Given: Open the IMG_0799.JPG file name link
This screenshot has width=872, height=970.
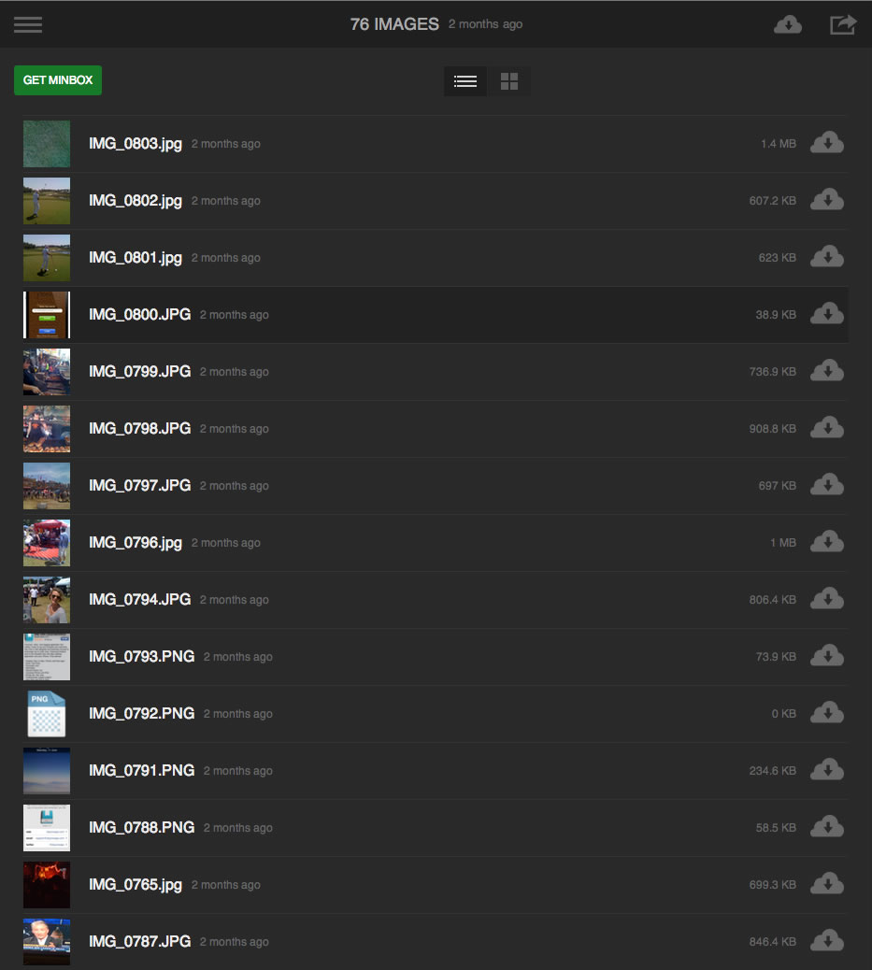Looking at the screenshot, I should point(140,371).
